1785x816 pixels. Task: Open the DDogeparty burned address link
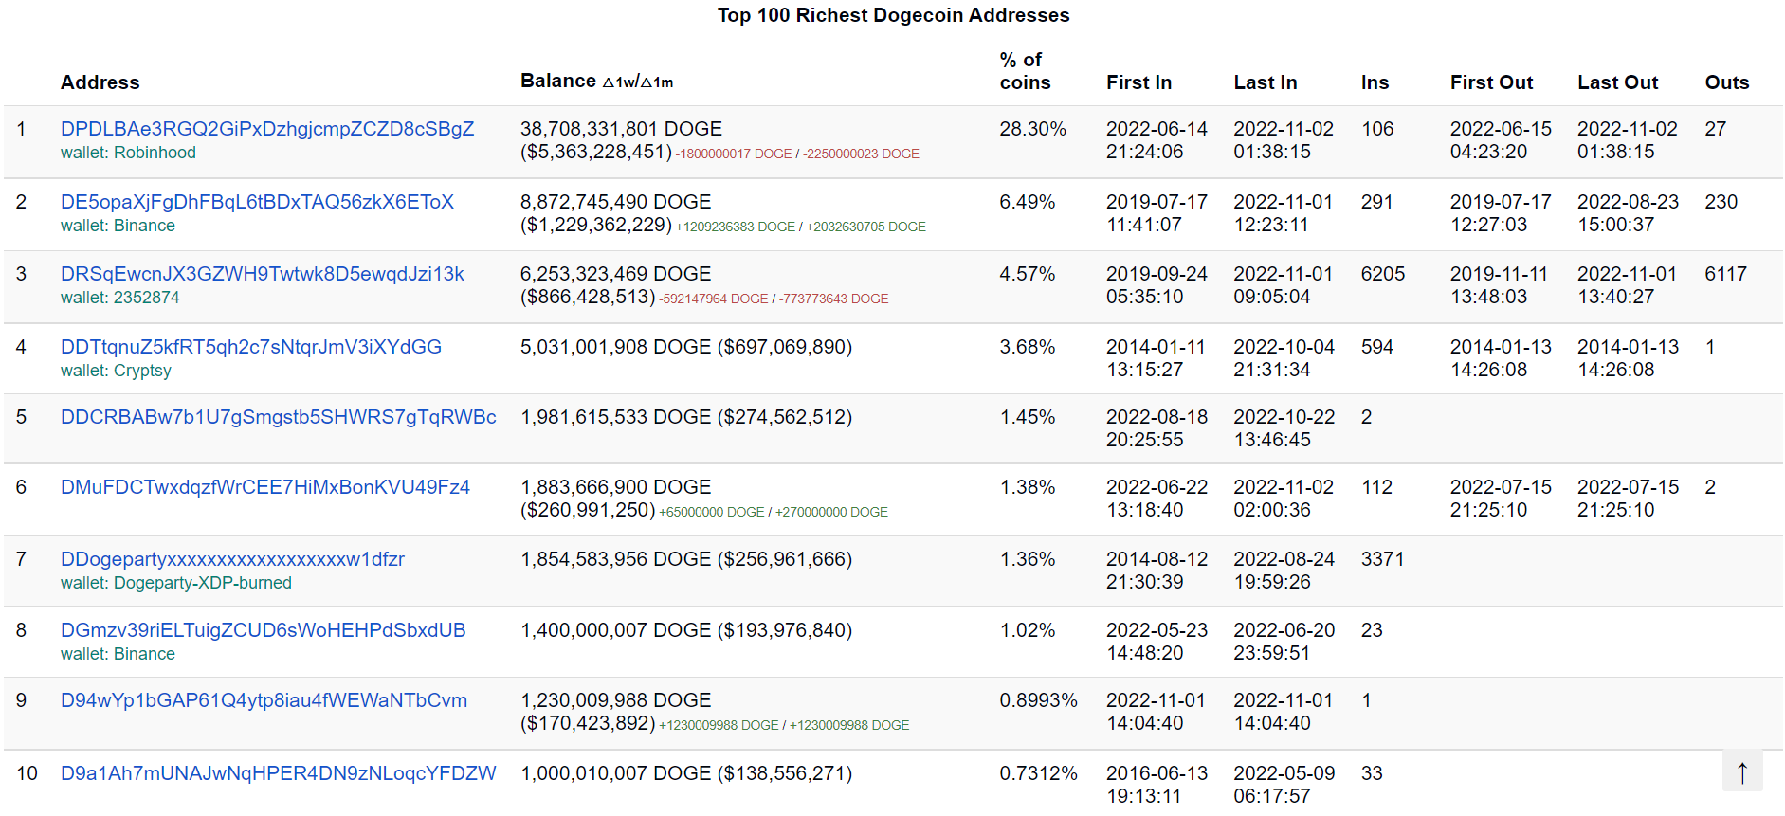[232, 559]
